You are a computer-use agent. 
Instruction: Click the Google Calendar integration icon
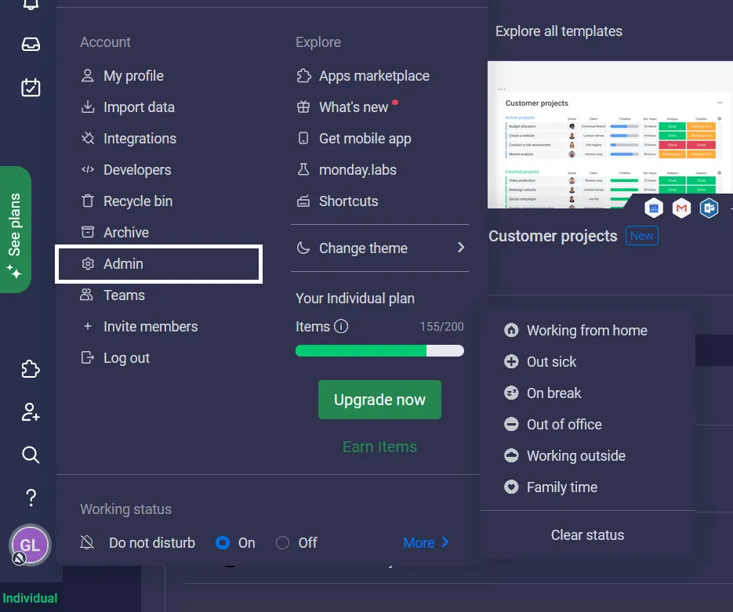click(654, 208)
